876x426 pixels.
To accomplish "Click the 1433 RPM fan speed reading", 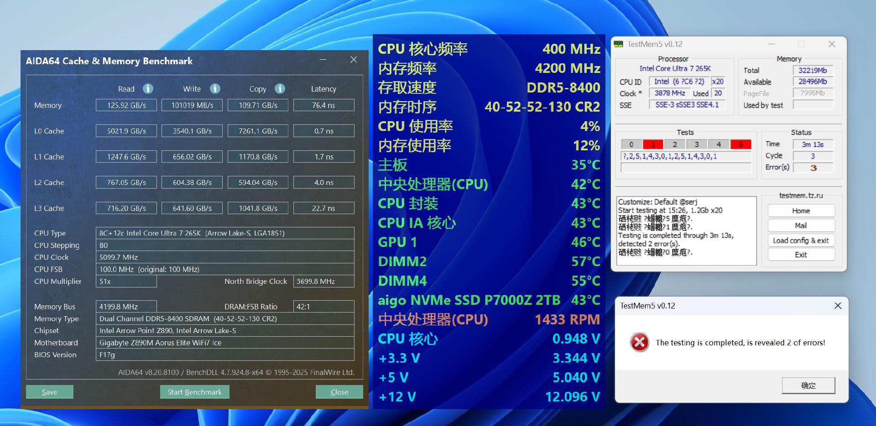I will 568,319.
